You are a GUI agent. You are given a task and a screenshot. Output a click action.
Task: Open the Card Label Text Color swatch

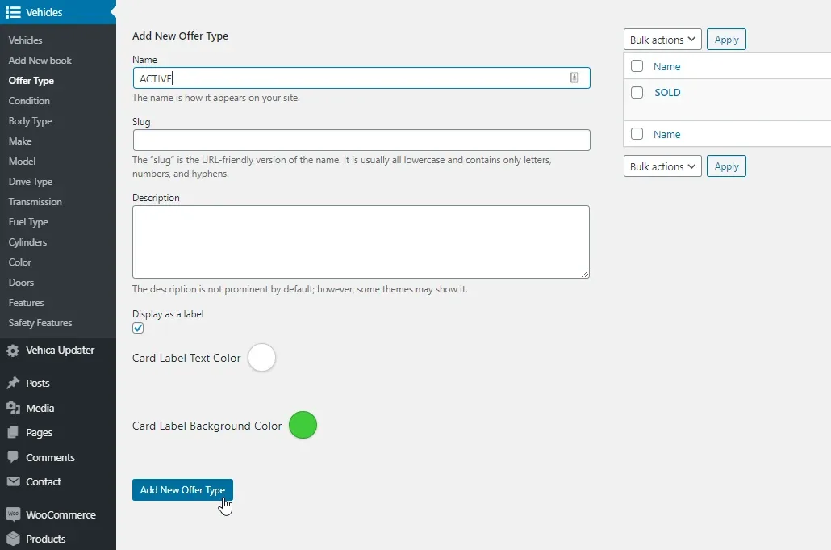coord(262,358)
